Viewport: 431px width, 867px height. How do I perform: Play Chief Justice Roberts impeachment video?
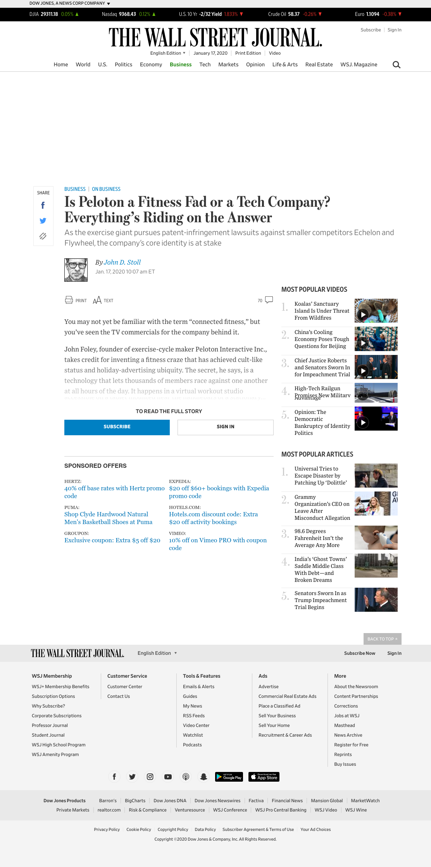[x=376, y=367]
